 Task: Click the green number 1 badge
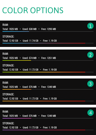click(90, 26)
